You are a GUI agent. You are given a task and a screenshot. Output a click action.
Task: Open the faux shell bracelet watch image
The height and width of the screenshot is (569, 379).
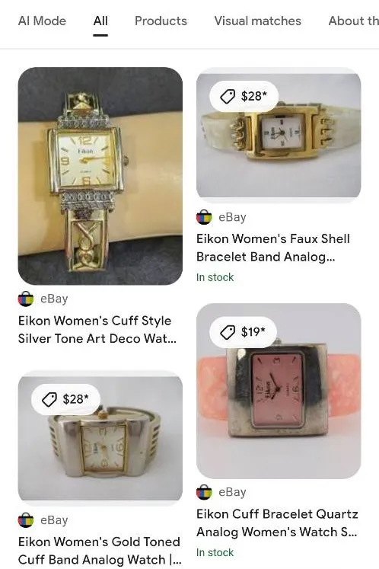coord(279,135)
